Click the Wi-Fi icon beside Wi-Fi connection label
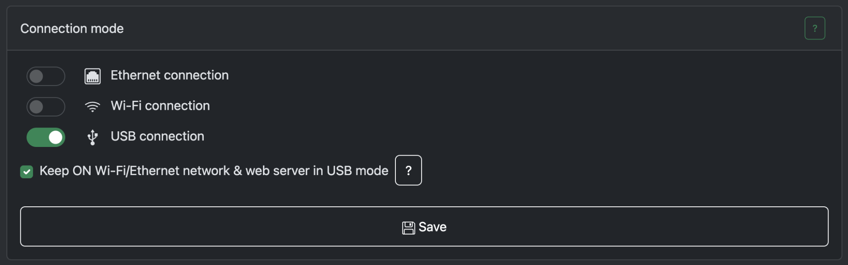The width and height of the screenshot is (848, 265). [92, 106]
